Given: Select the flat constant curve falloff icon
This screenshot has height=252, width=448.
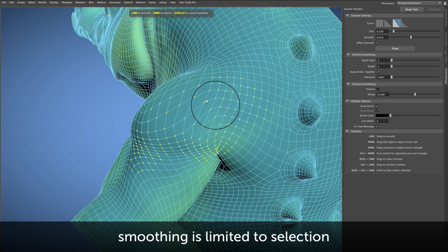Looking at the screenshot, I should click(x=379, y=23).
